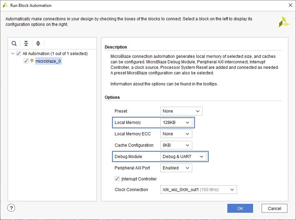Click the microblaze_0 block chip icon
This screenshot has height=220, width=296.
click(x=32, y=61)
